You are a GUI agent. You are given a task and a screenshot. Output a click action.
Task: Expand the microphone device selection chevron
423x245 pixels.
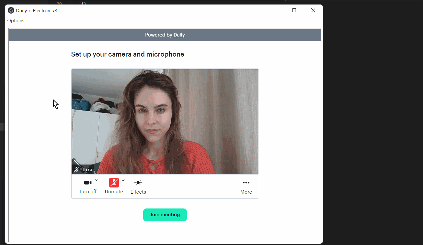click(x=123, y=180)
